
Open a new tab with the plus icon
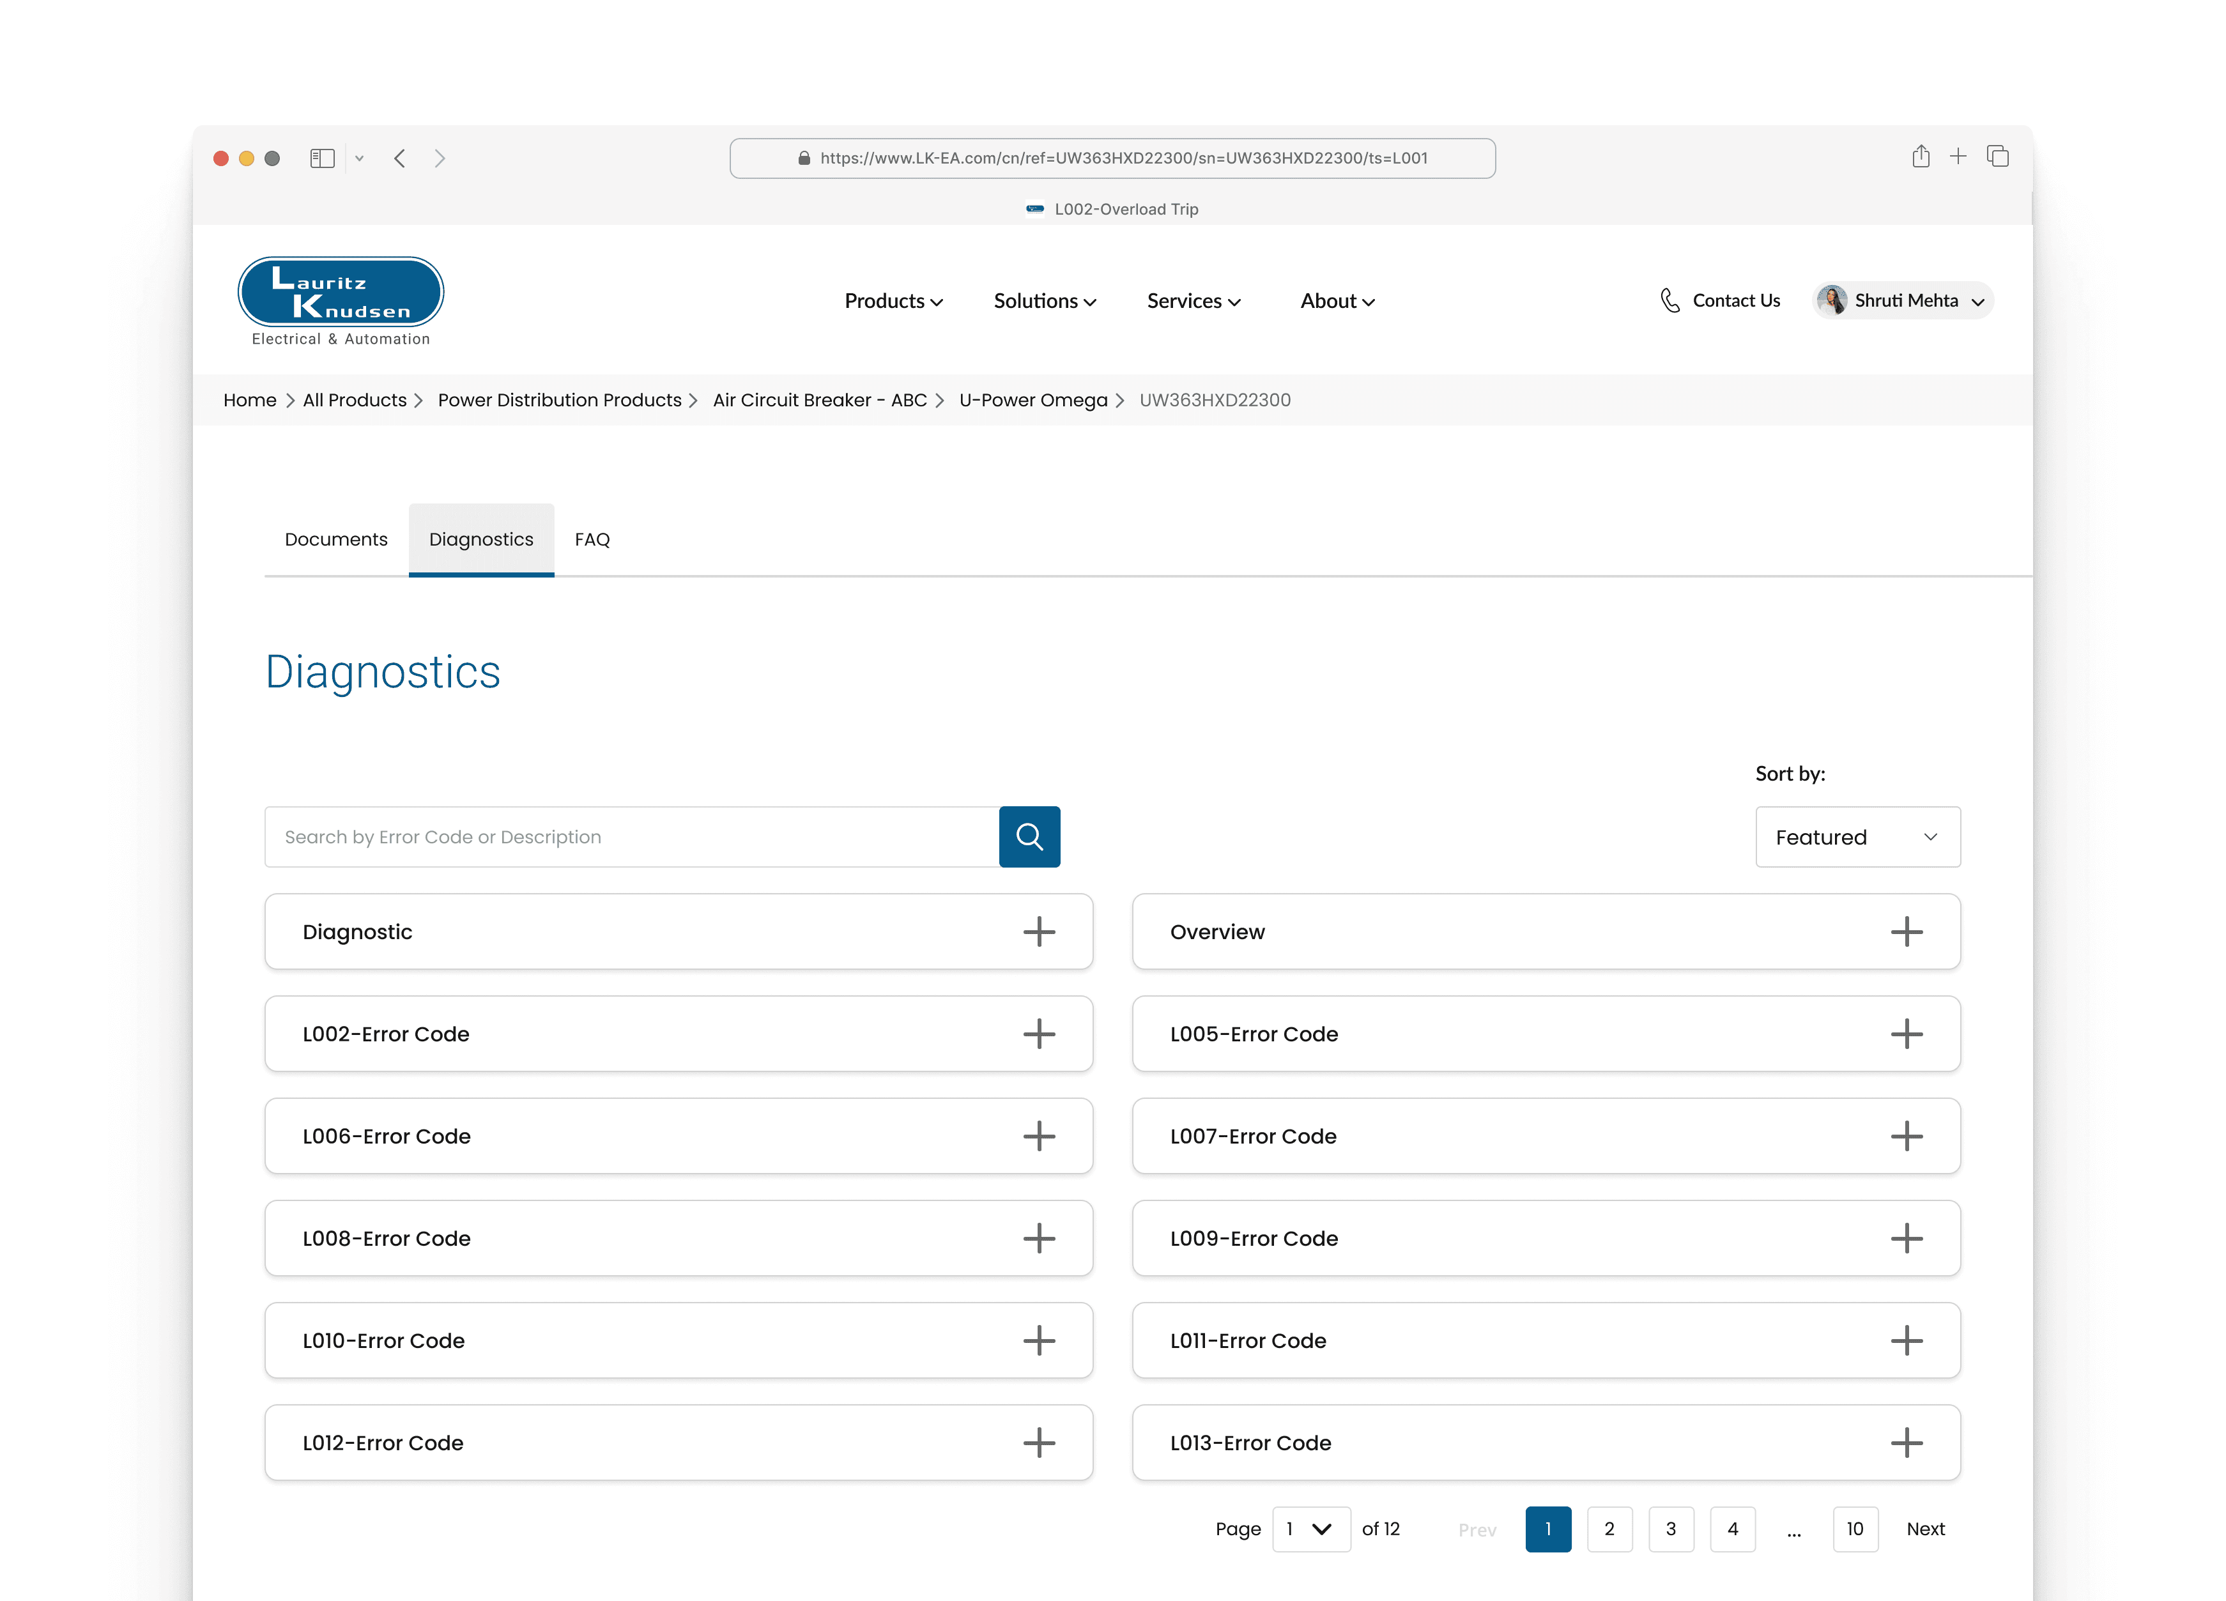(x=1957, y=156)
